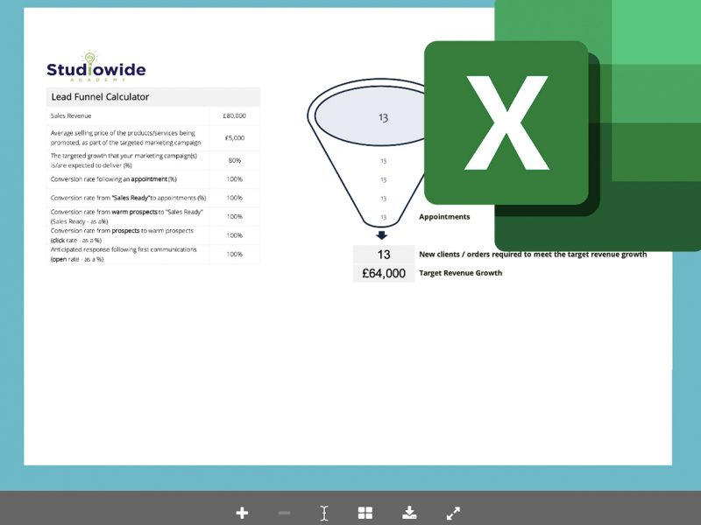This screenshot has width=701, height=525.
Task: Select the average selling price £5,000 value
Action: (x=234, y=138)
